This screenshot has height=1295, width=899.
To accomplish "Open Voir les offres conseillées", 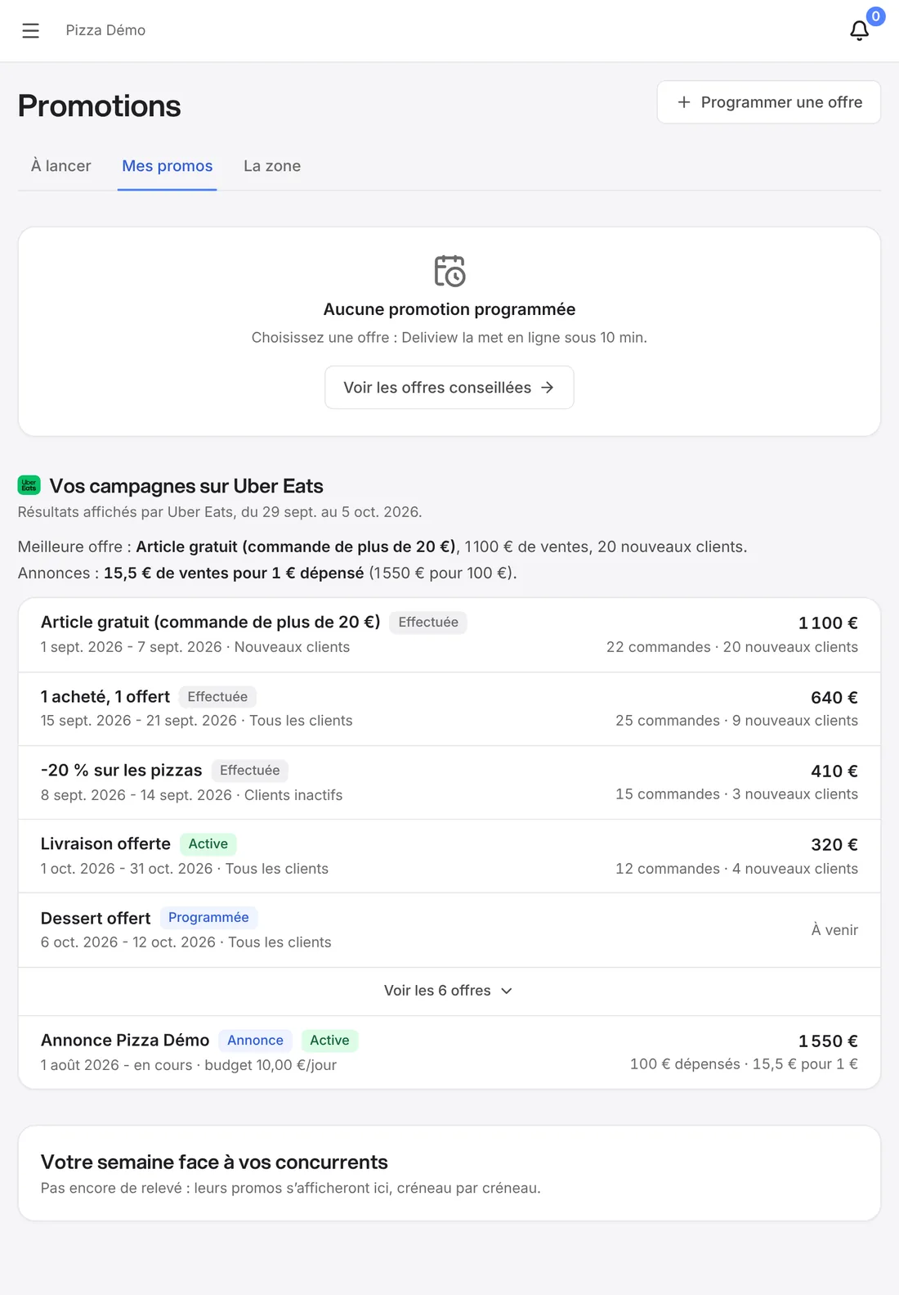I will click(x=449, y=387).
